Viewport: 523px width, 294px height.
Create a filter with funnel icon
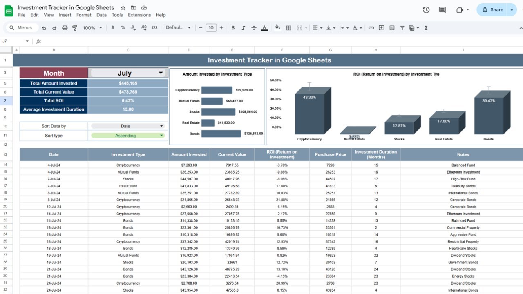tap(402, 28)
